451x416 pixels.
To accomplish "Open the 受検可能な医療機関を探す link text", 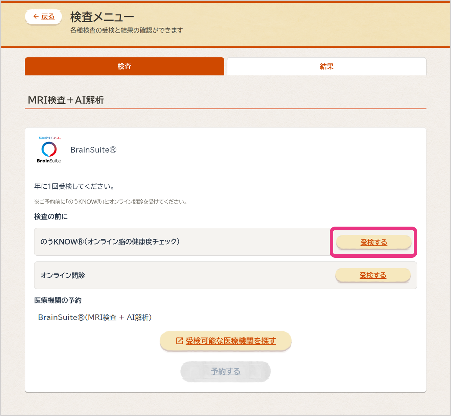I will tap(231, 341).
